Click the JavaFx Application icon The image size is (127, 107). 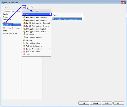tap(24, 49)
